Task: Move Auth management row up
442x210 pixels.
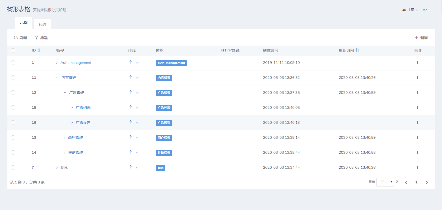Action: tap(130, 62)
